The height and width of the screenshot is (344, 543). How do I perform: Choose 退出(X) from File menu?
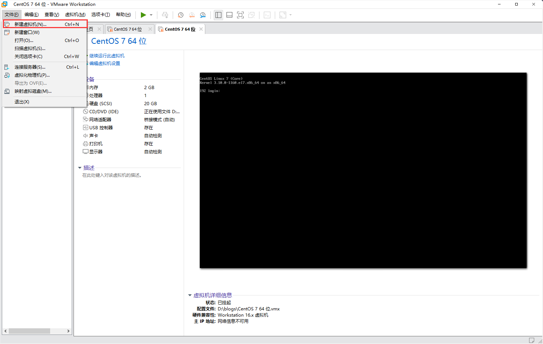tap(45, 102)
